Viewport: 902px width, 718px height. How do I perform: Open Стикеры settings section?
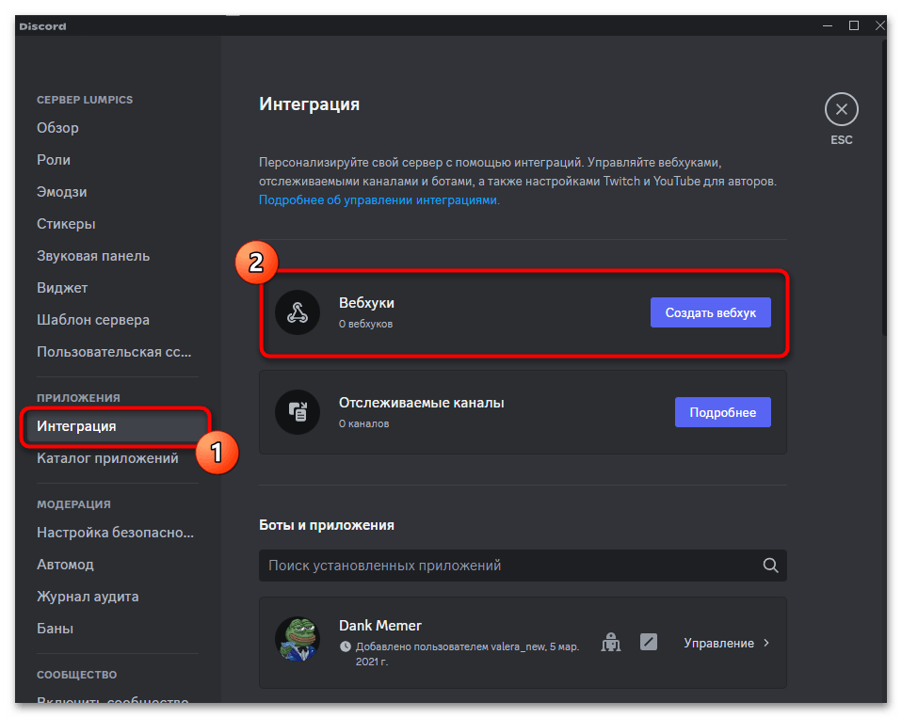tap(66, 224)
